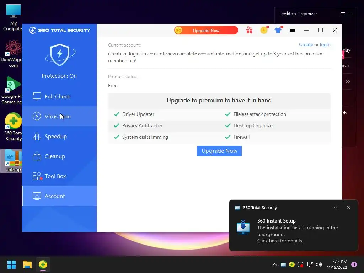The image size is (364, 273).
Task: Click the orange Upgrade Now banner button
Action: click(x=206, y=31)
